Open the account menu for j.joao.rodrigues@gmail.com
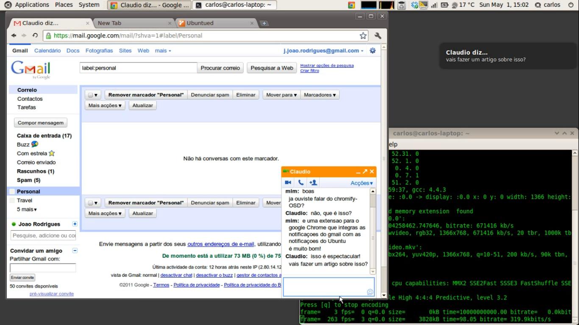The image size is (579, 325). (323, 50)
